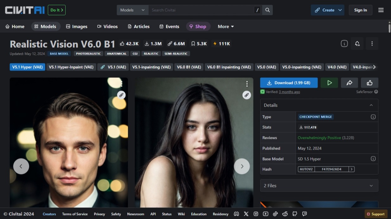Image resolution: width=391 pixels, height=219 pixels.
Task: Select the V6.0 B1 (VAE) version tab
Action: tap(189, 67)
